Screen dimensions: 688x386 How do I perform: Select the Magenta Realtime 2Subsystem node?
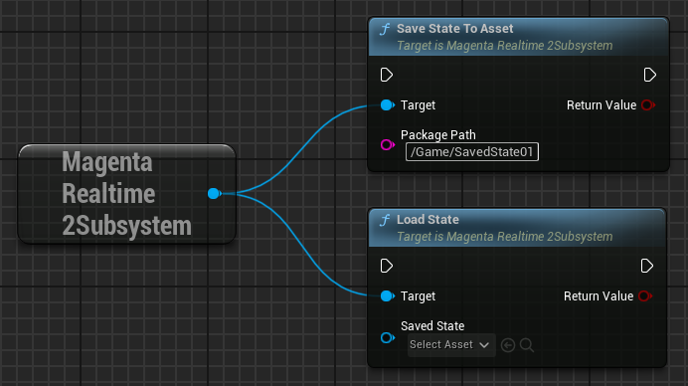(127, 194)
